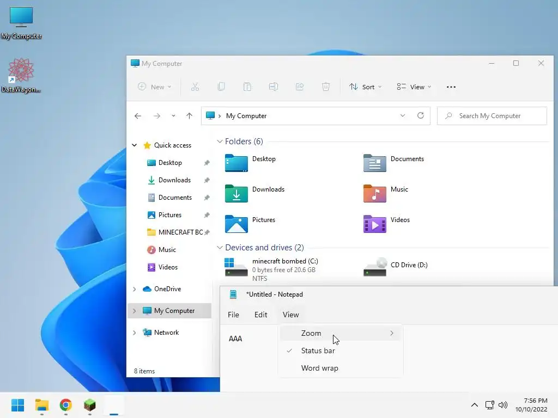The height and width of the screenshot is (418, 558).
Task: Click the clock and date in taskbar
Action: (x=531, y=405)
